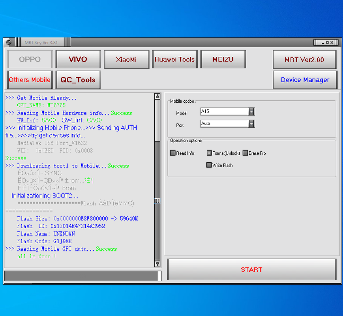Select log line 'VID: 0x0E8D PID: 0x0003'
Screen dimensions: 343x316
(55, 150)
